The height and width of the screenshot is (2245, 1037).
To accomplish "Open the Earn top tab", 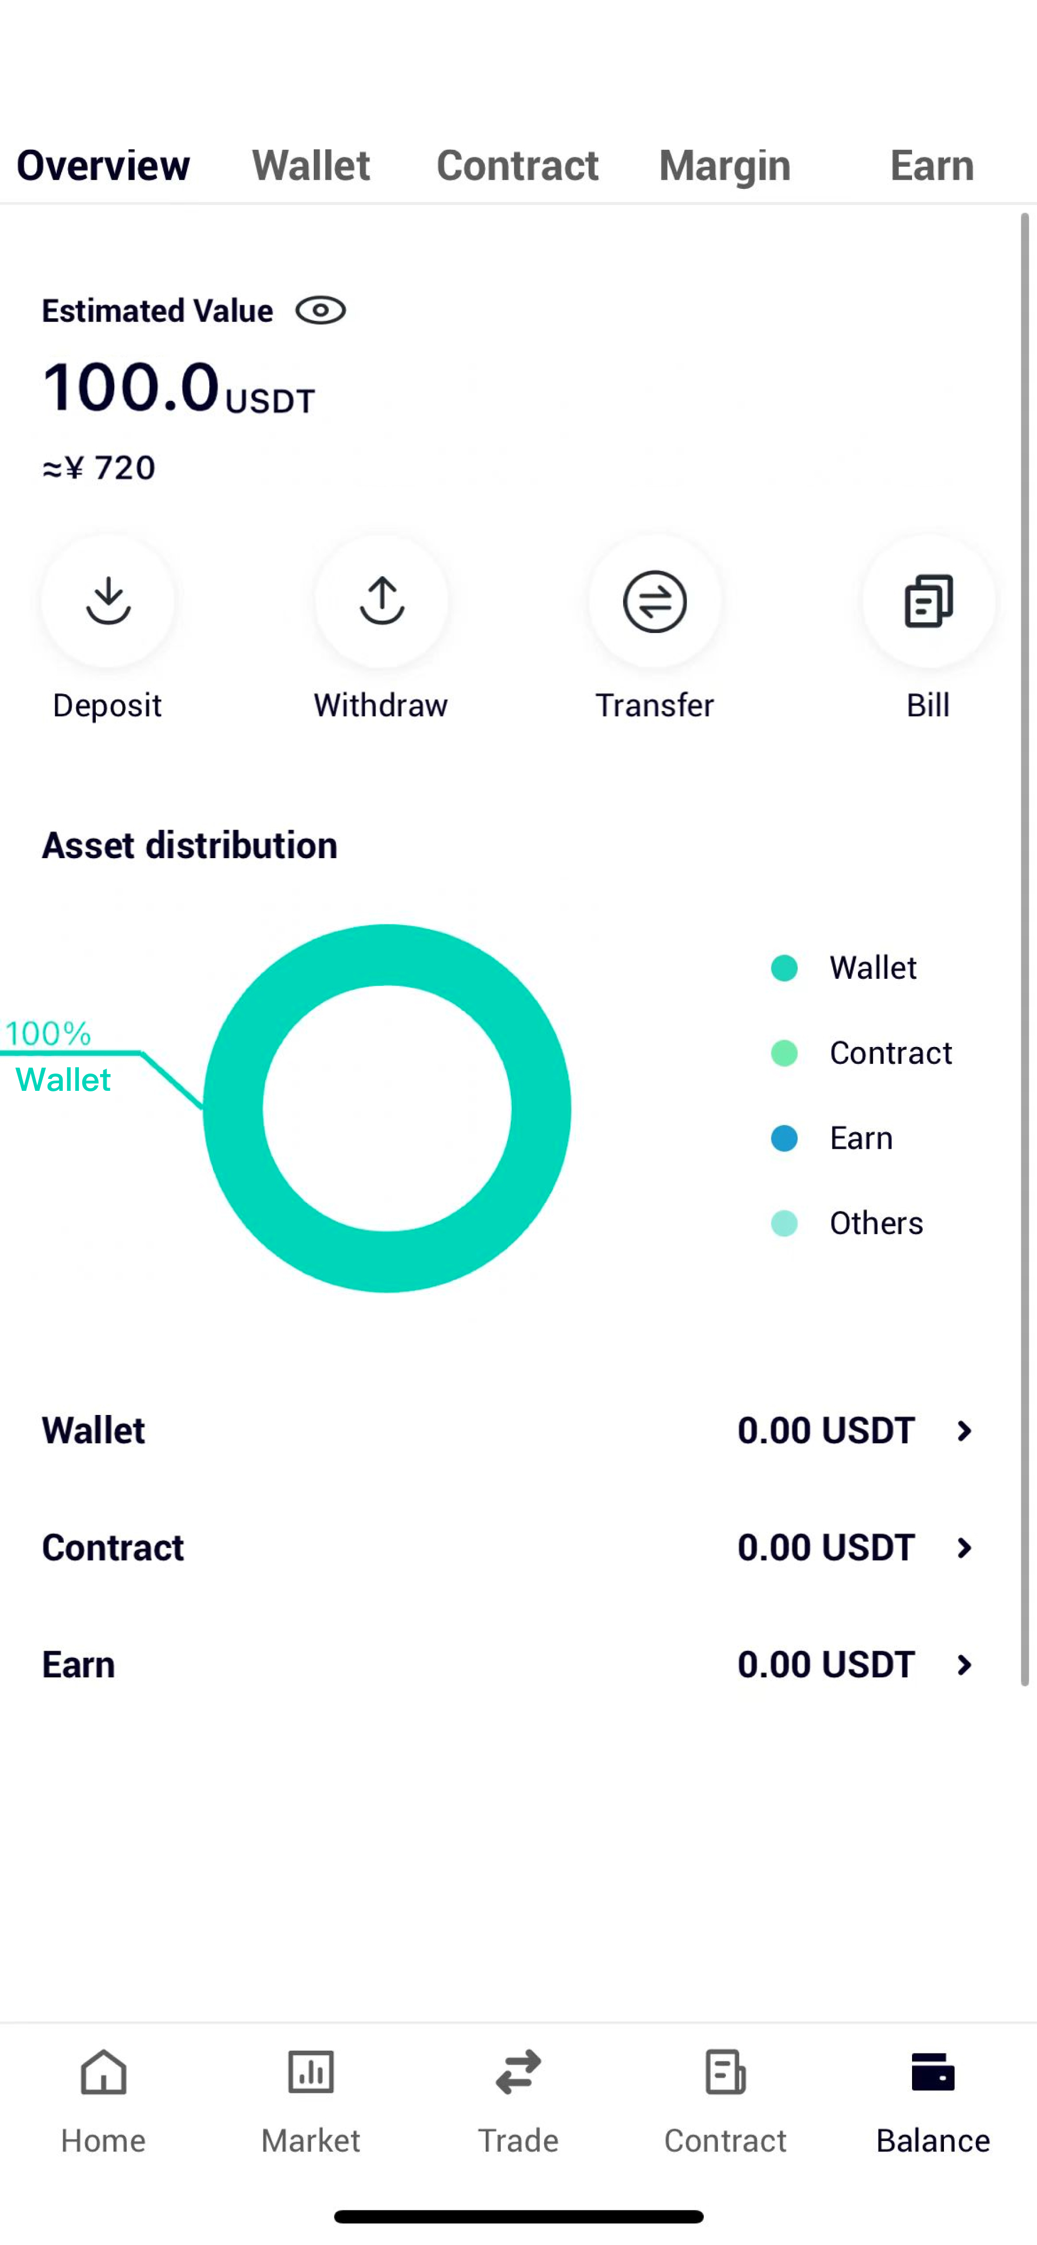I will tap(932, 166).
